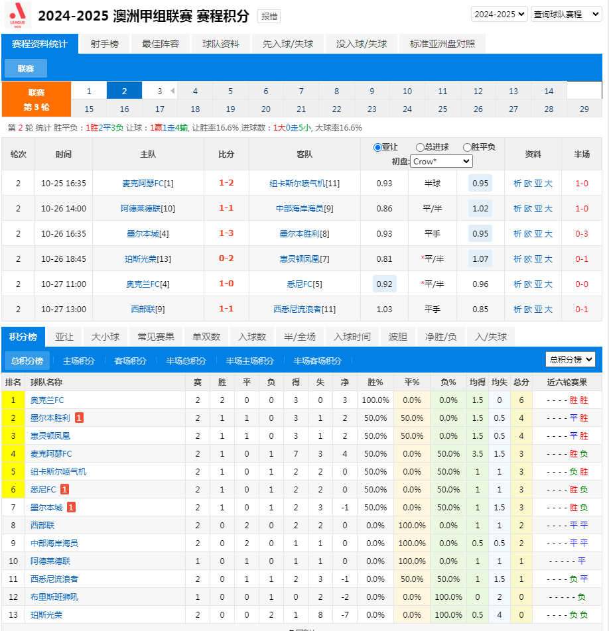Open 亚 odds for 珀斯光荣 match

click(538, 258)
